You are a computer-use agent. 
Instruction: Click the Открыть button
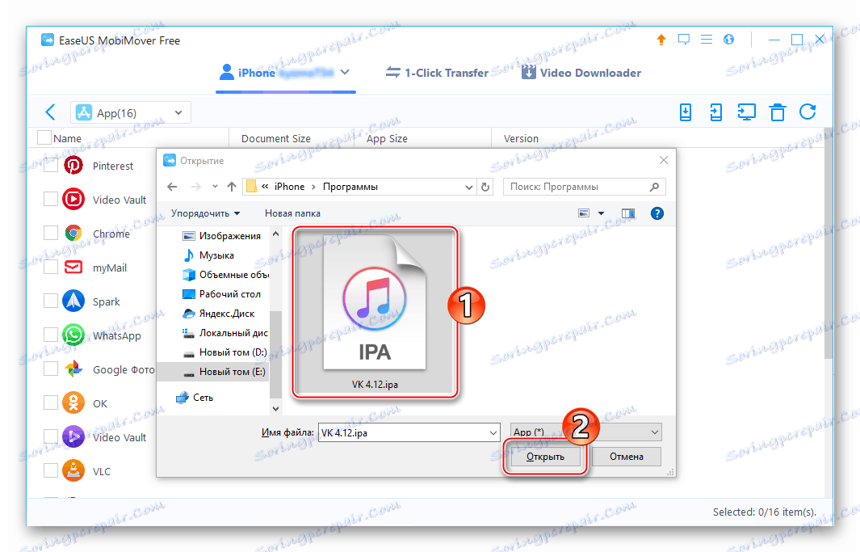pos(545,457)
